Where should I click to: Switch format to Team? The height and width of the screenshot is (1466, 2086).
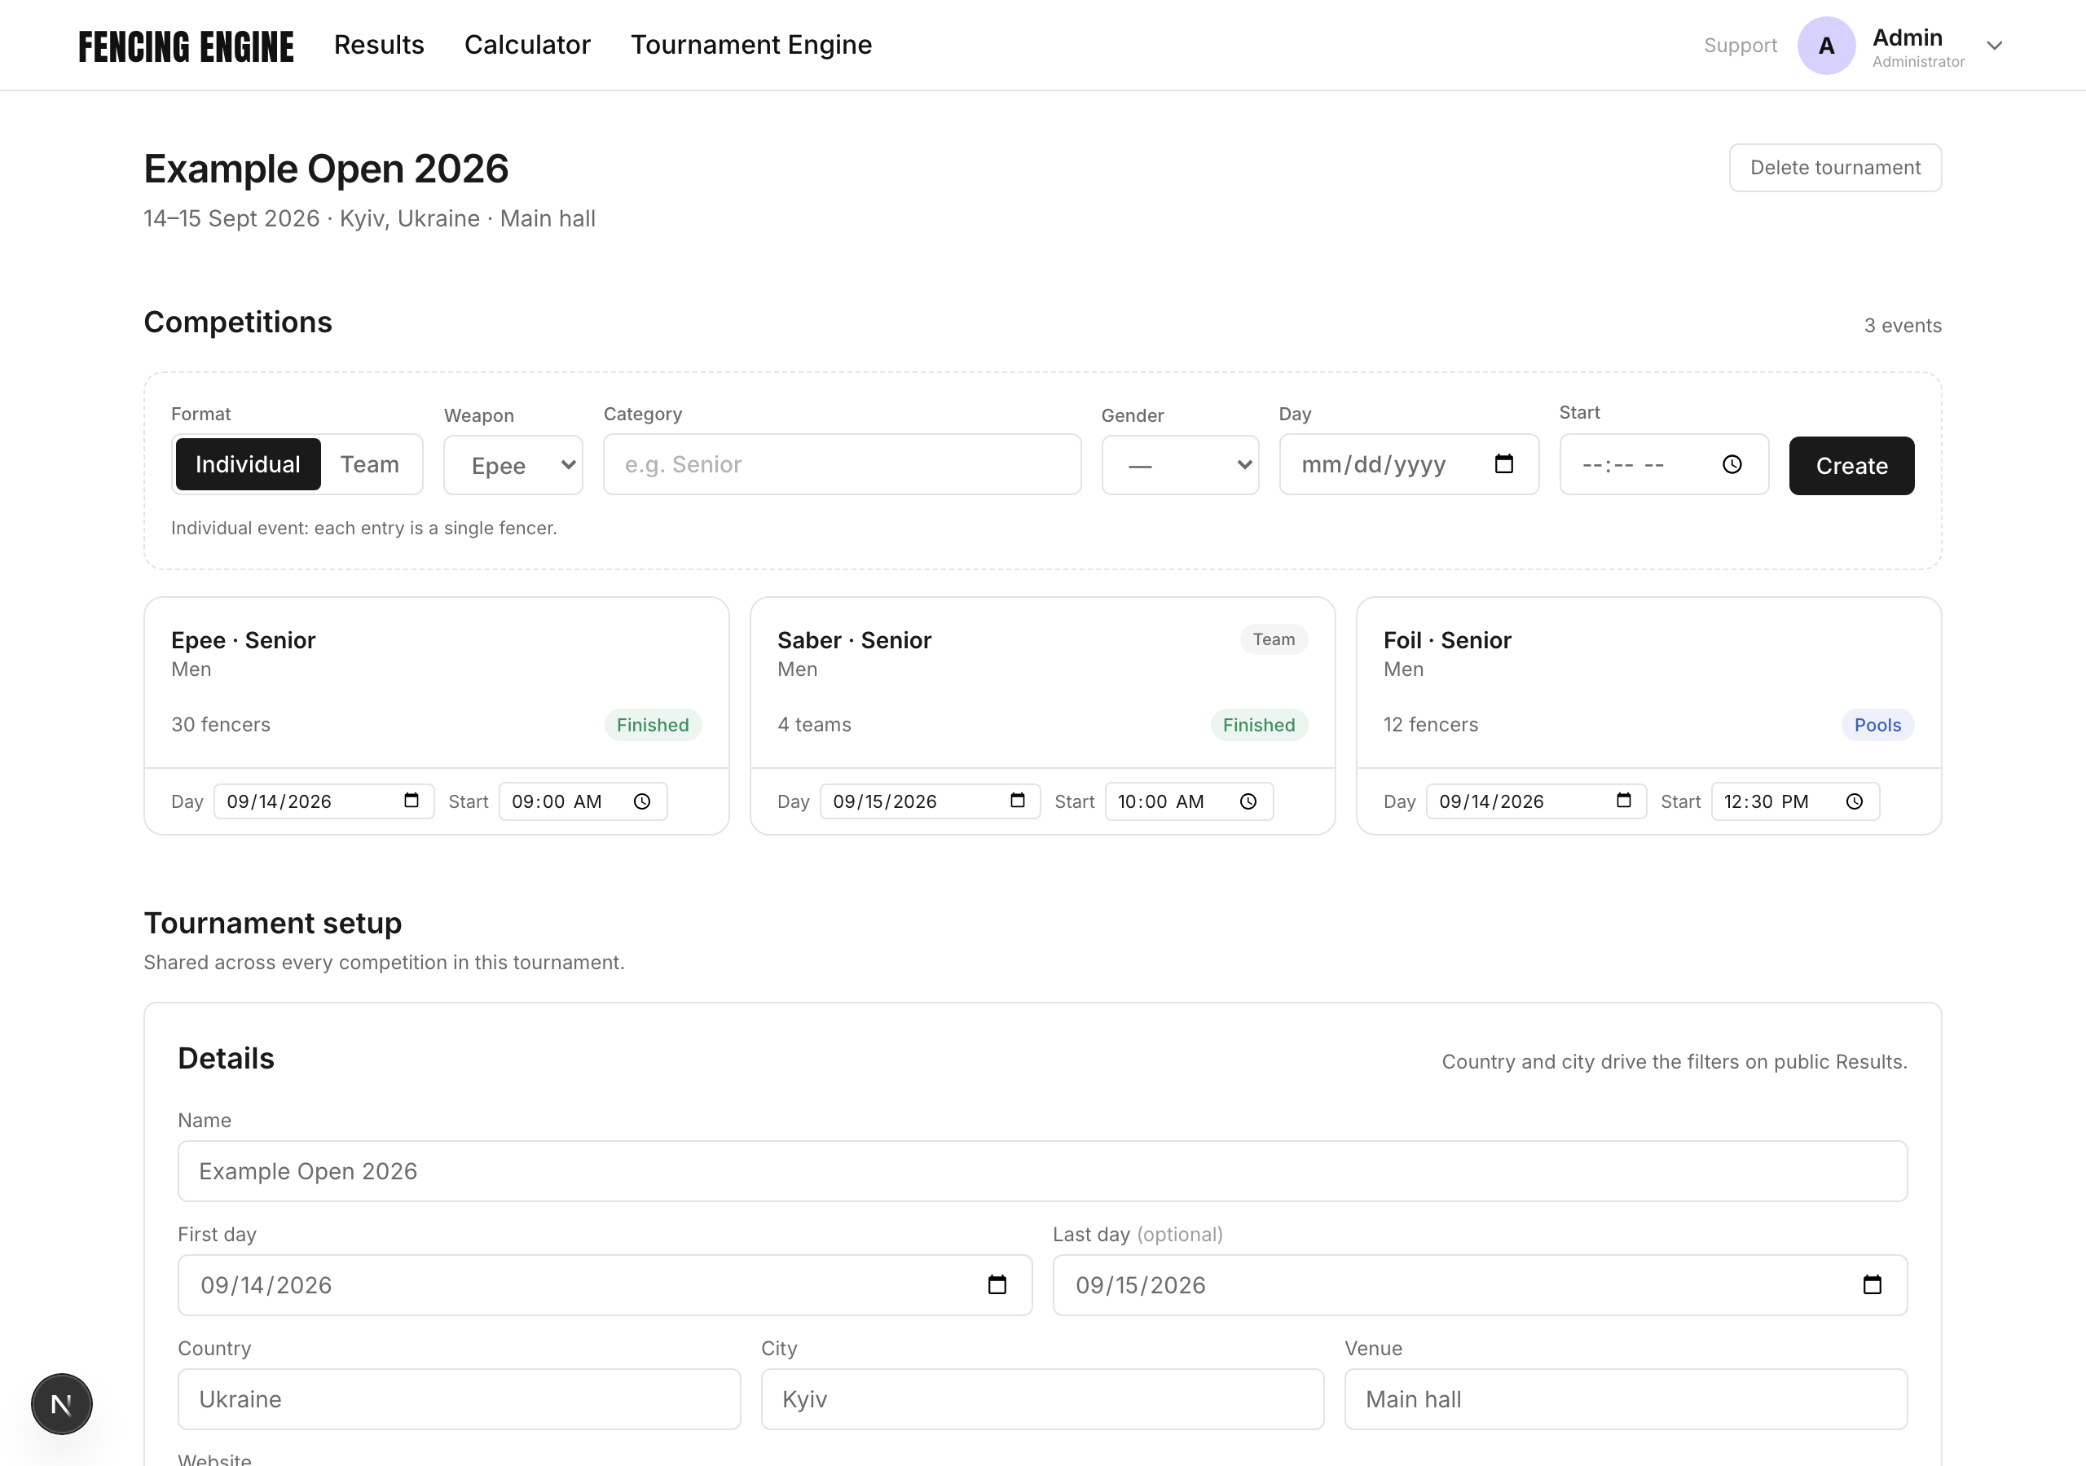tap(370, 464)
